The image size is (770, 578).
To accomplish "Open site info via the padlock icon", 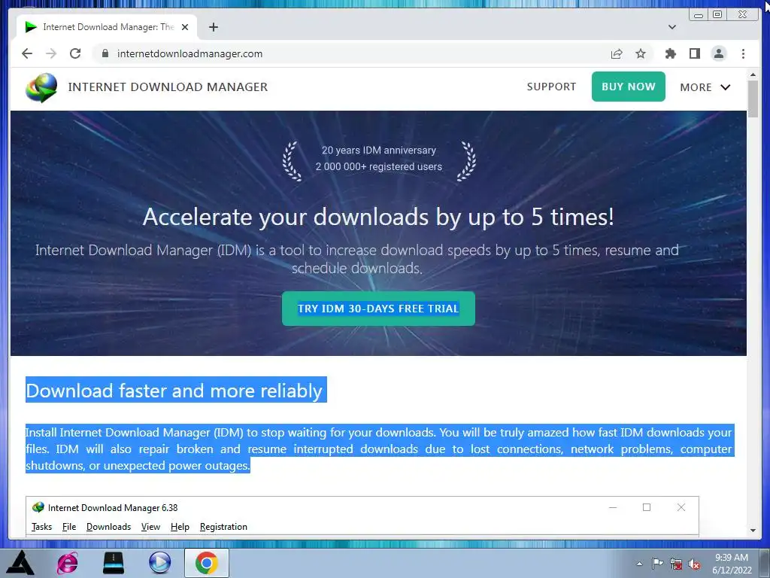I will point(105,53).
